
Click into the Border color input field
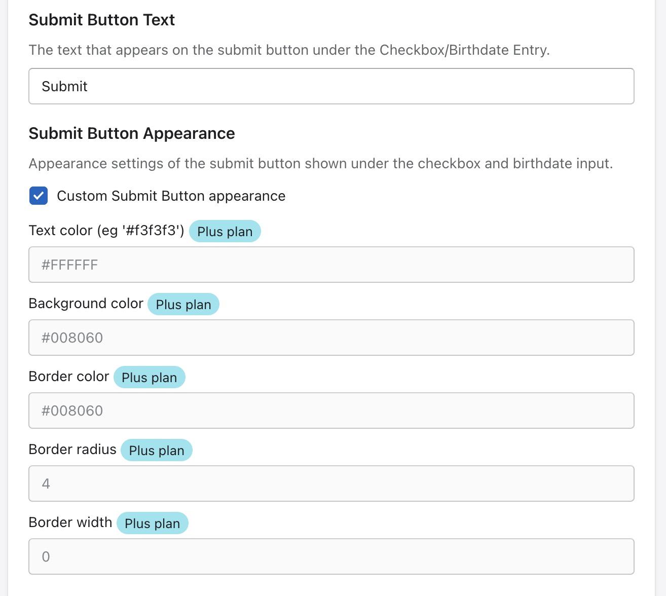click(x=331, y=411)
